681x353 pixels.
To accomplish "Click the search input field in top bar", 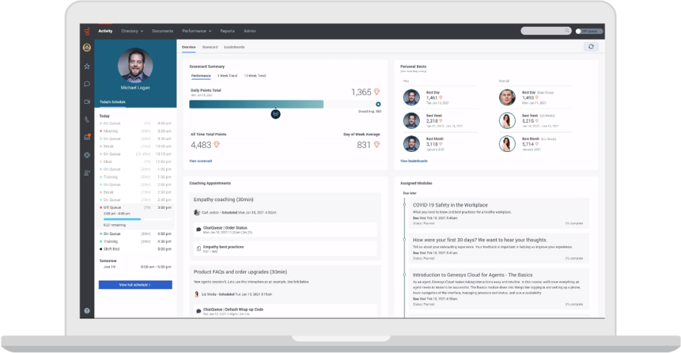I will click(x=545, y=31).
